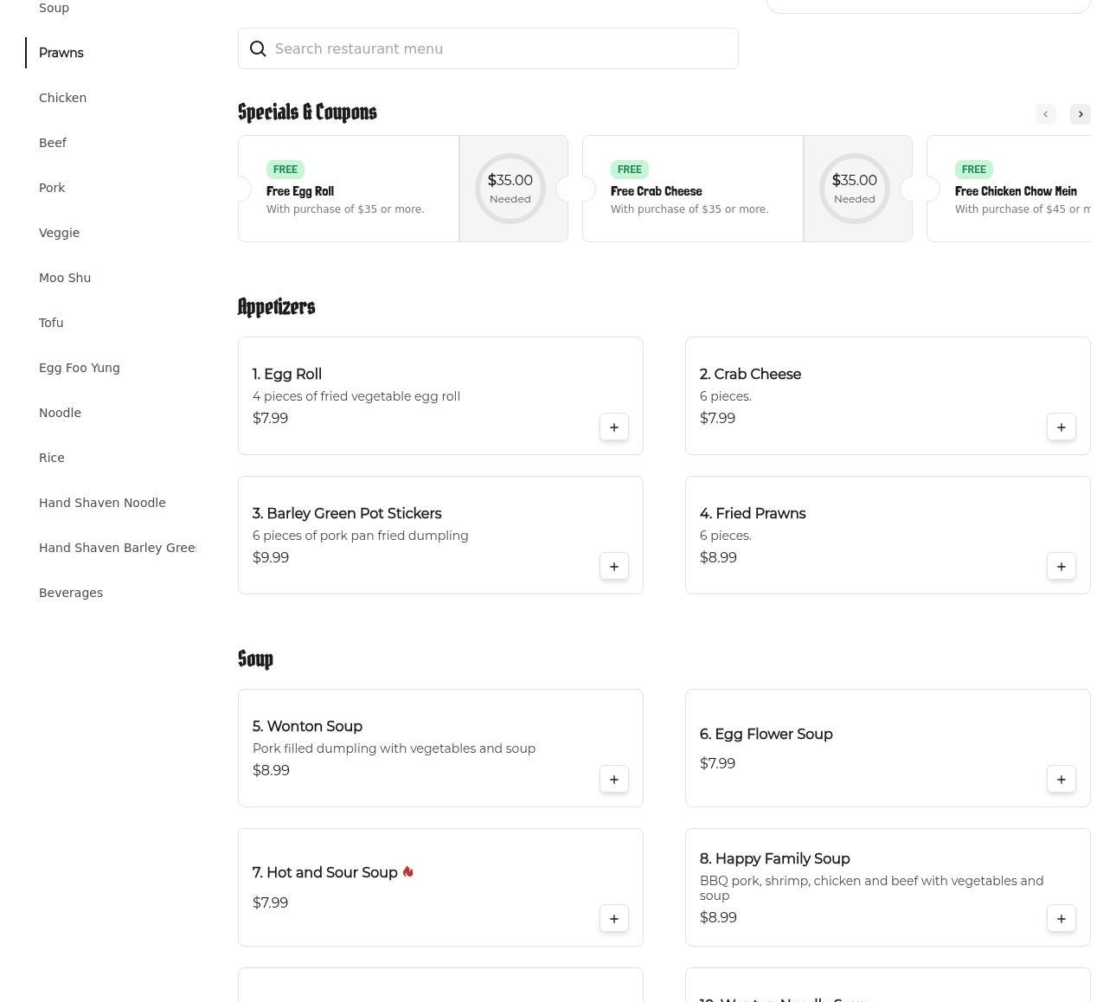This screenshot has width=1116, height=1002.
Task: Add Fried Prawns with the plus icon
Action: coord(1061,567)
